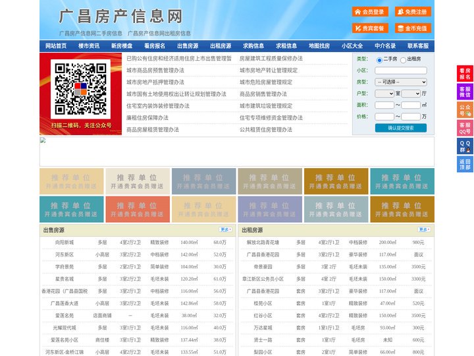Open 章江新区公务员小区 rental listing
This screenshot has height=356, width=474.
pyautogui.click(x=263, y=279)
